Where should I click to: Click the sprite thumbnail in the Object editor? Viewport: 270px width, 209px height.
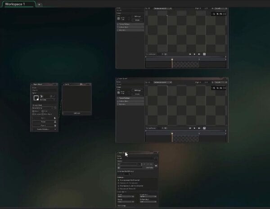[36, 98]
